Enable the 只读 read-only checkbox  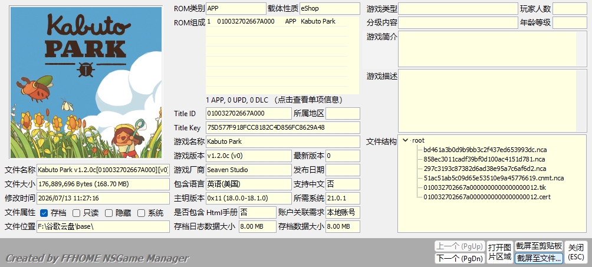click(76, 213)
